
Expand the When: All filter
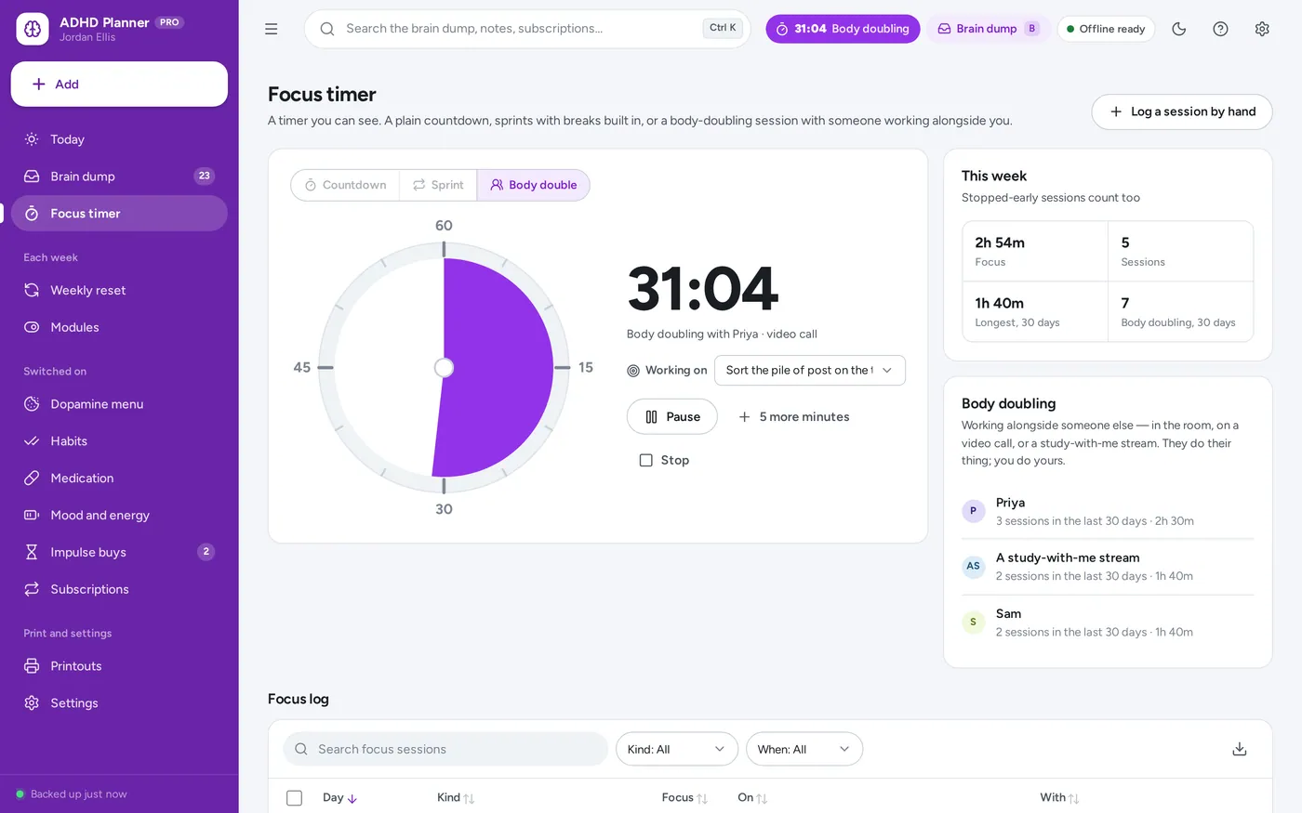point(804,749)
